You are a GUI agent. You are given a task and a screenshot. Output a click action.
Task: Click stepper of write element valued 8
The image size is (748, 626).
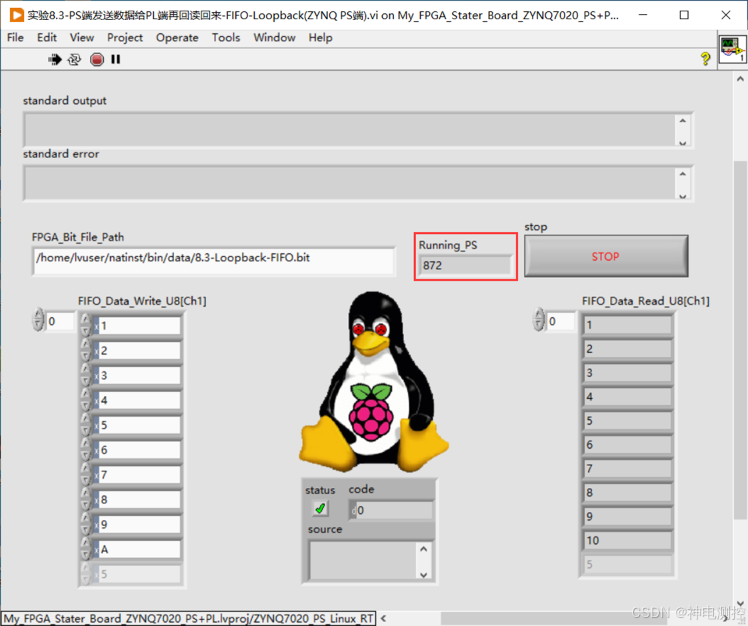click(x=85, y=499)
